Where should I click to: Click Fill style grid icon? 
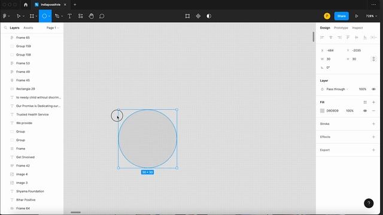click(365, 102)
